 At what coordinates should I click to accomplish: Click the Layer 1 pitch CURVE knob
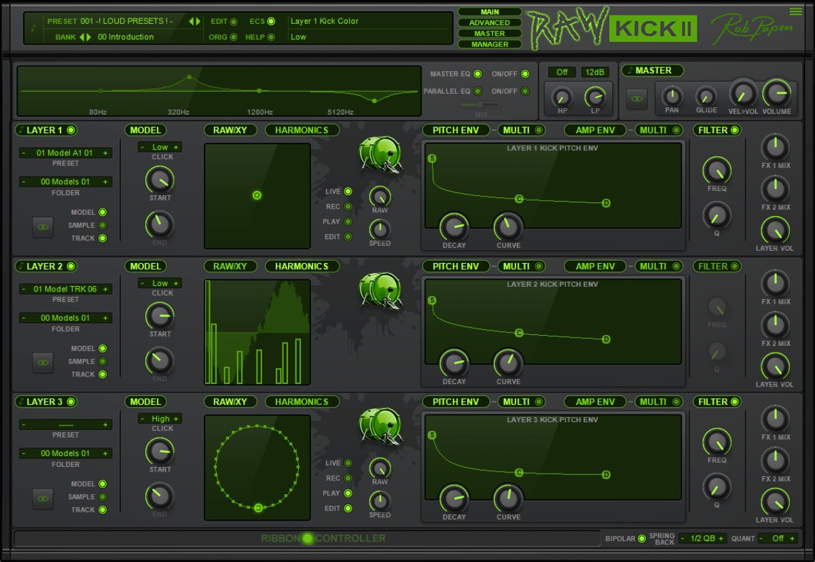508,227
